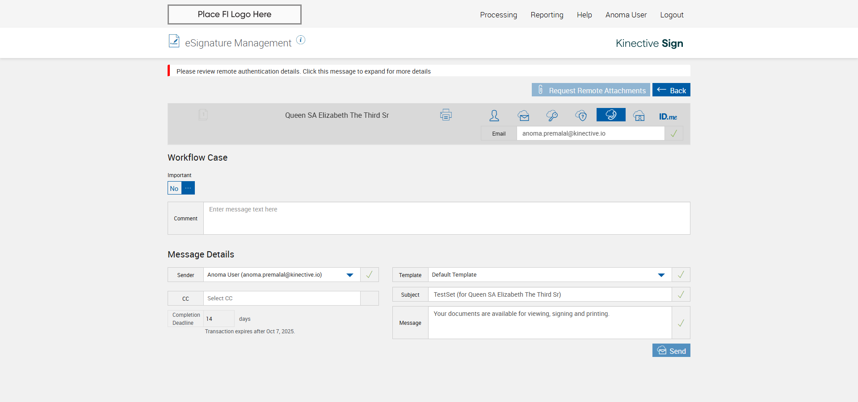
Task: Click into the Comment message text box
Action: pyautogui.click(x=446, y=218)
